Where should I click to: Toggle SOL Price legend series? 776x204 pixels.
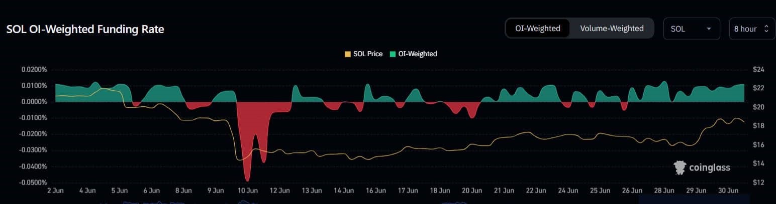pos(363,54)
